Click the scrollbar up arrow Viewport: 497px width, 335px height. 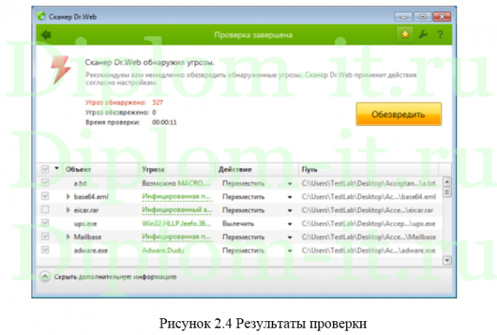click(447, 182)
